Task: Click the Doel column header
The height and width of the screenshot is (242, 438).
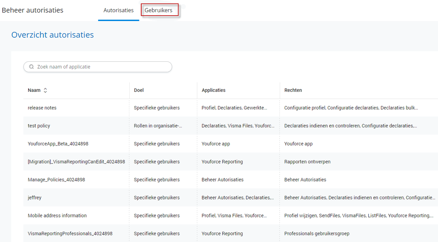Action: tap(139, 90)
